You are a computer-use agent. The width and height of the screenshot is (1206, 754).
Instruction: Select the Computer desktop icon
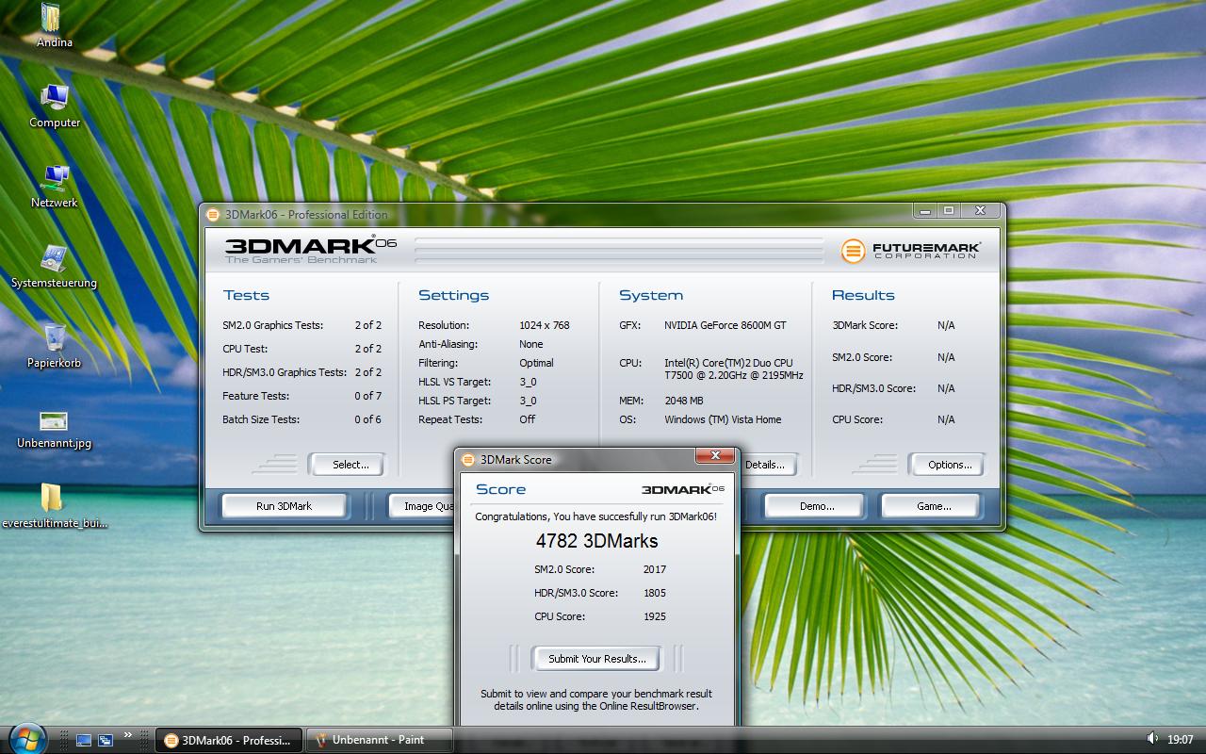pyautogui.click(x=55, y=106)
